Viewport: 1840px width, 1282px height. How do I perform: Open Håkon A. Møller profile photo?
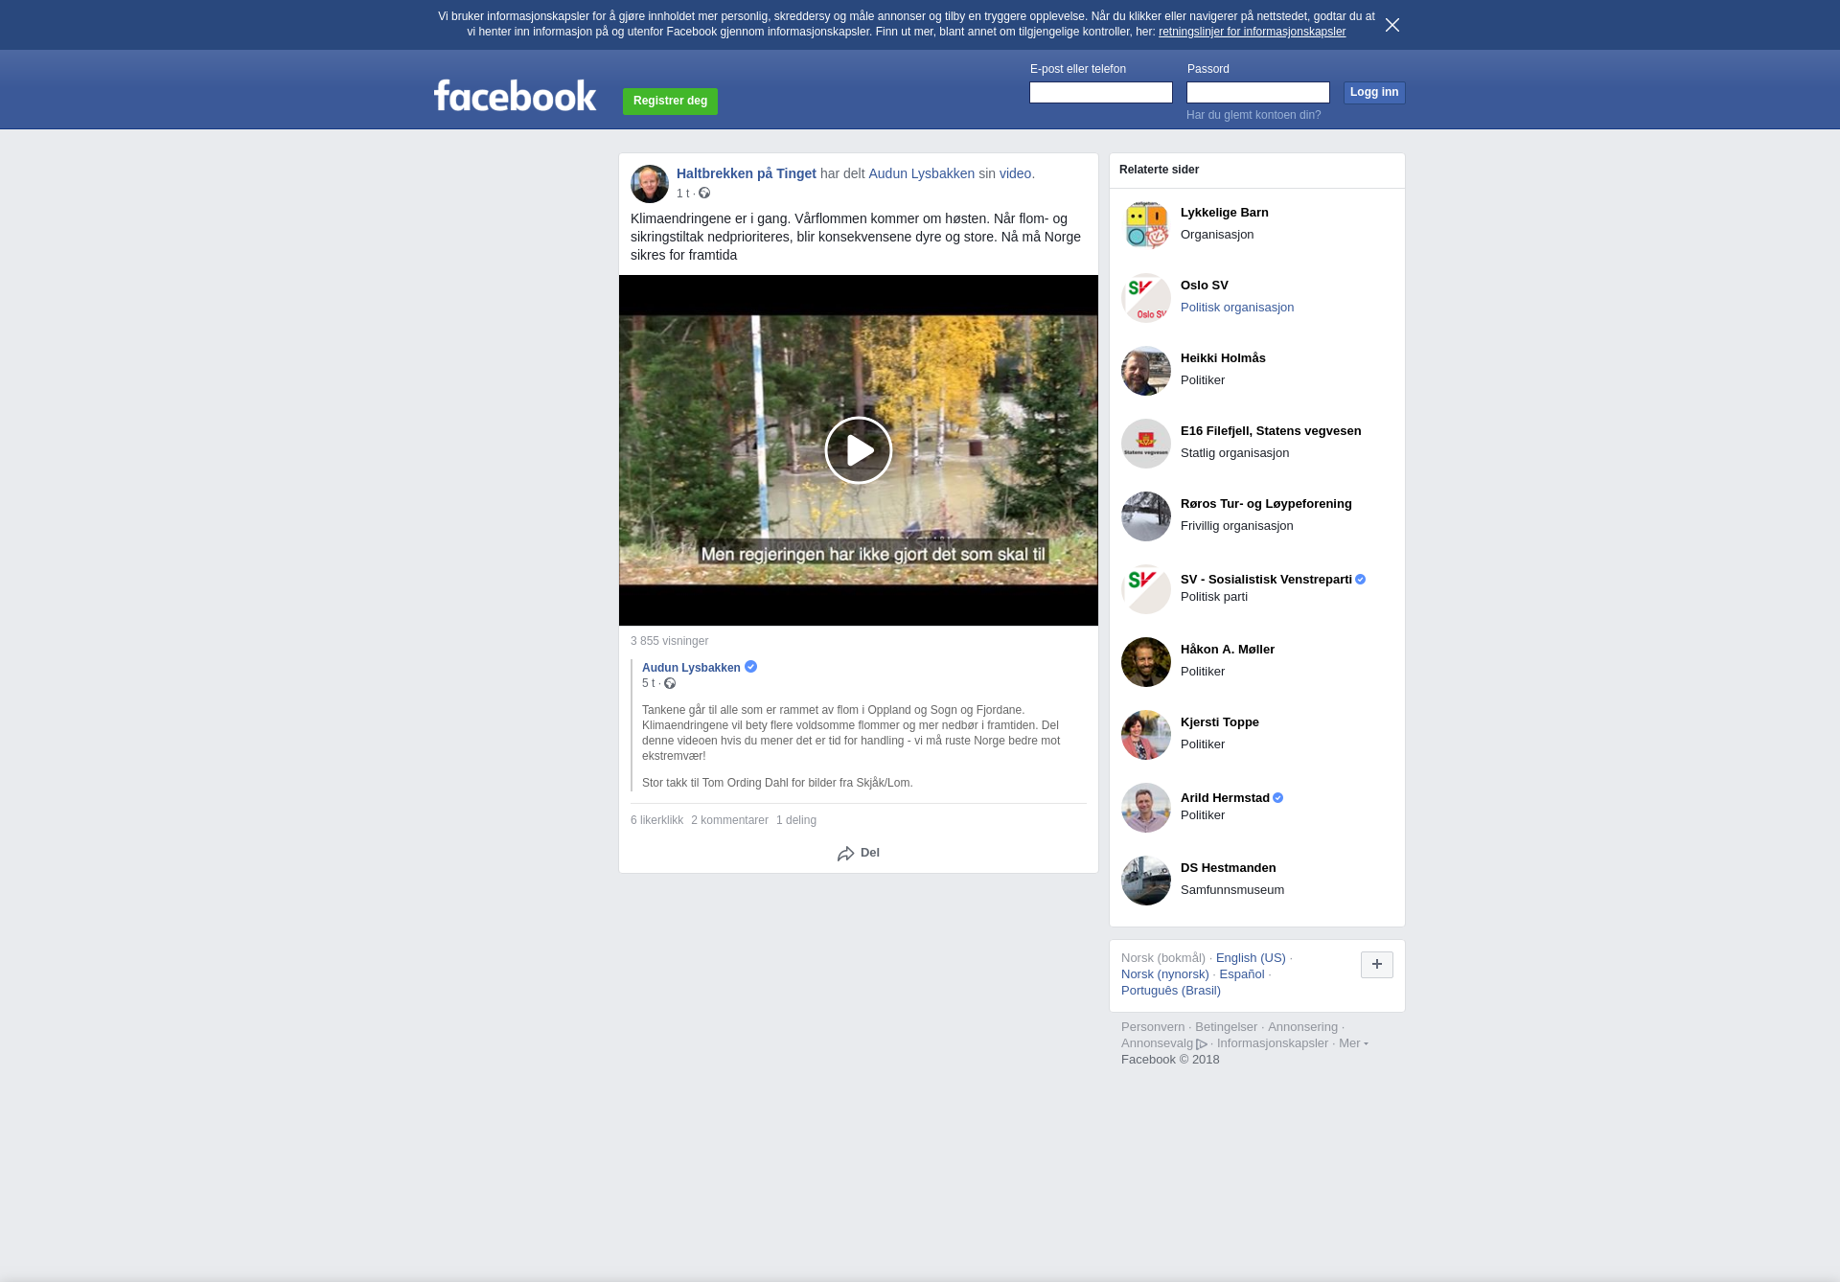pos(1145,662)
